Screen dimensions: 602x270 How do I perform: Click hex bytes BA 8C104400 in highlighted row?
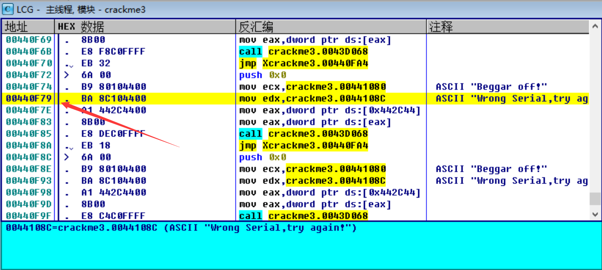coord(113,98)
